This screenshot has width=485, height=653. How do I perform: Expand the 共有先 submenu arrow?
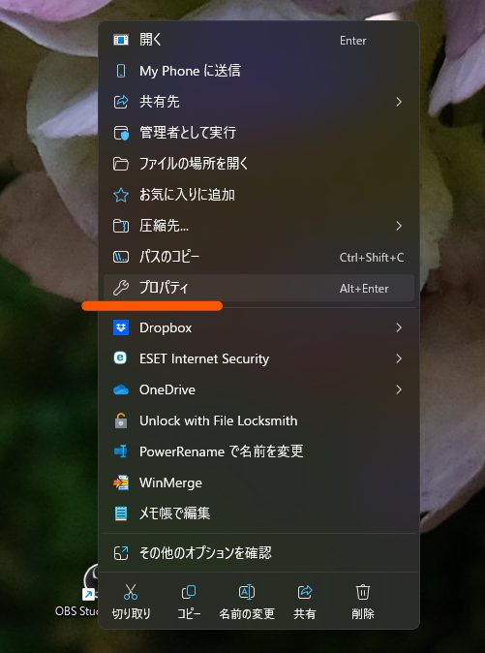[399, 102]
